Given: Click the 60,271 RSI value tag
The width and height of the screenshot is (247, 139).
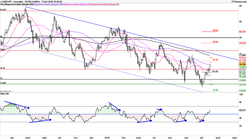Looking at the screenshot, I should [242, 110].
